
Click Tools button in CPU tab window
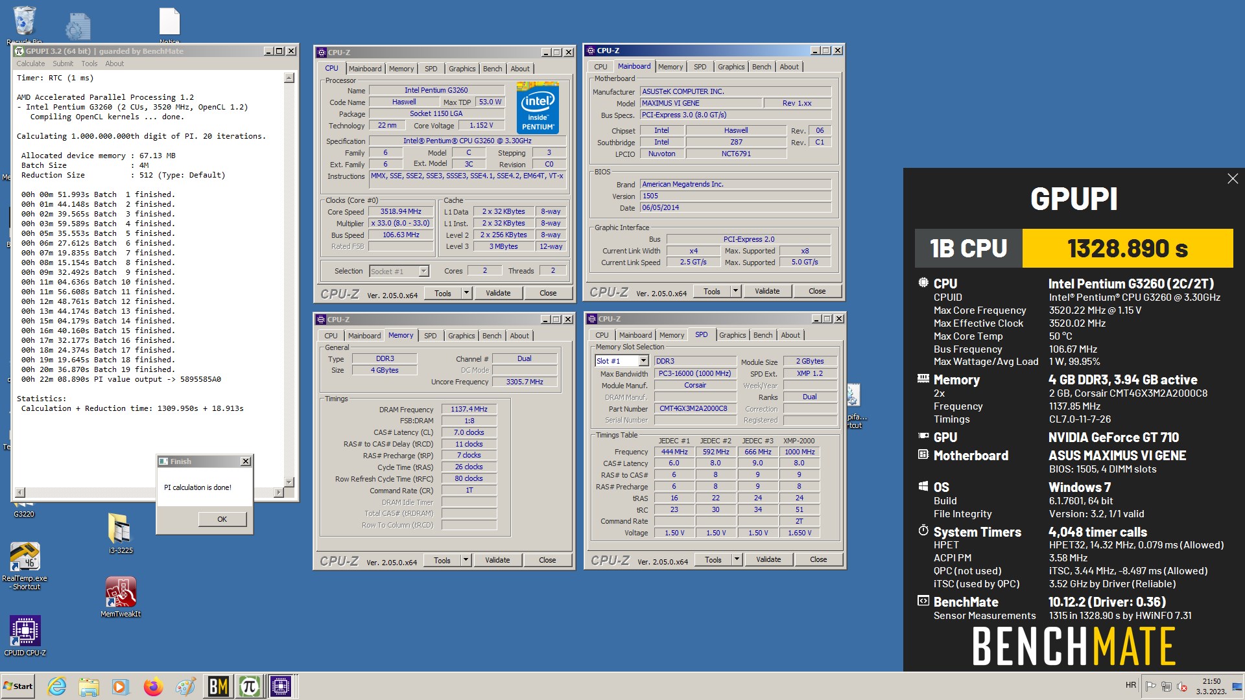point(443,293)
